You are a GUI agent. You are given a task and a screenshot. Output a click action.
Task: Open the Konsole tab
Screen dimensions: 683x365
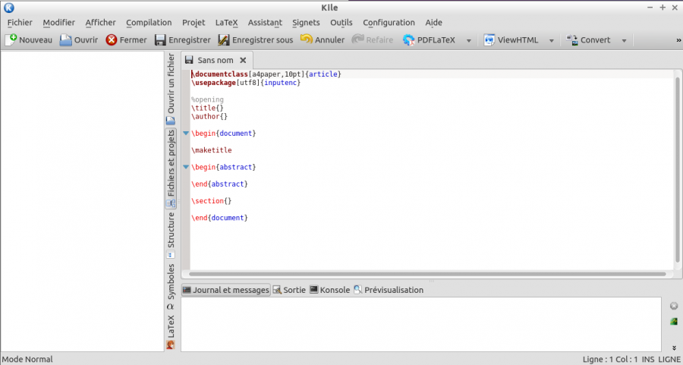coord(330,290)
